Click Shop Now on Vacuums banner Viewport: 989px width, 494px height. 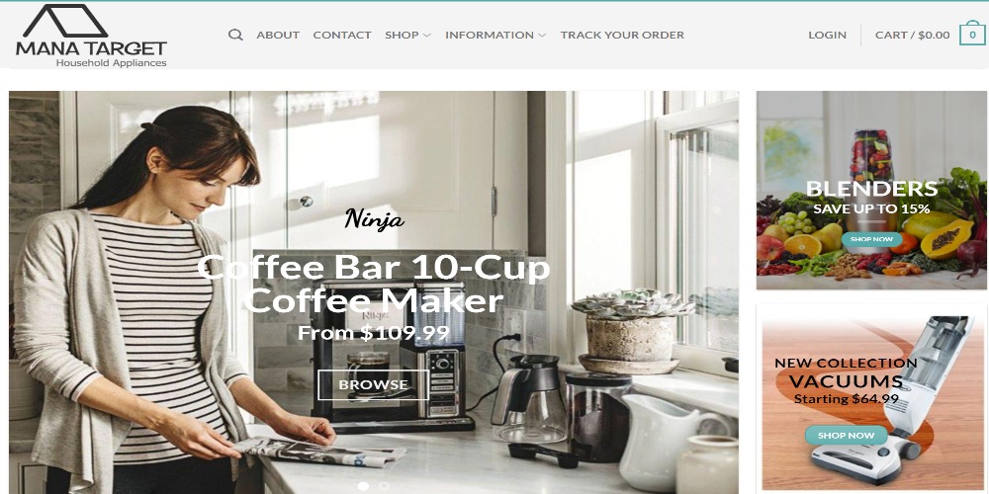click(846, 435)
